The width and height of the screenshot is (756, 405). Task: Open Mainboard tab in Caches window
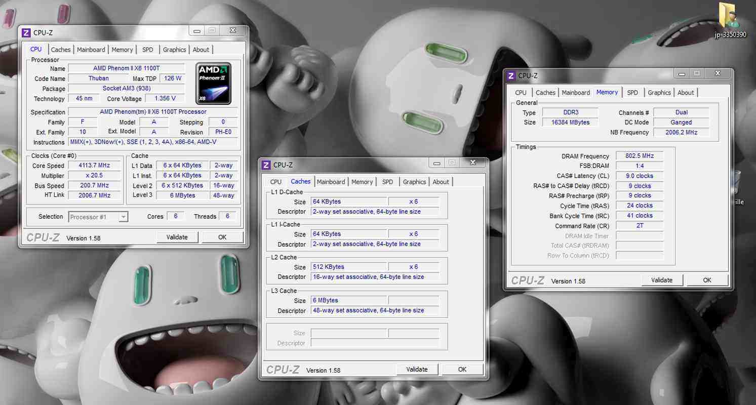click(x=331, y=182)
